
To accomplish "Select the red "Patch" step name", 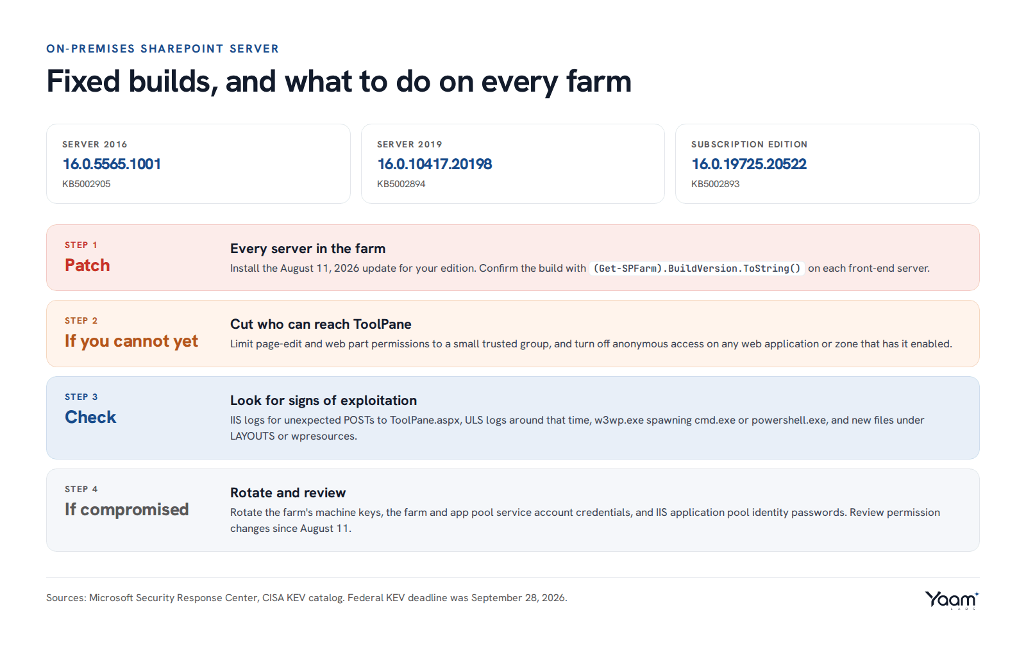I will pyautogui.click(x=87, y=265).
